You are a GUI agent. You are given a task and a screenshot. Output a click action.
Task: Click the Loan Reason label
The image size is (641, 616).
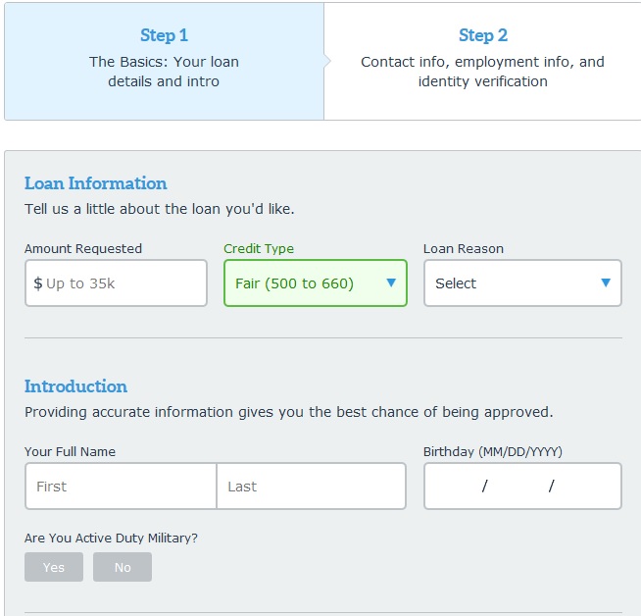tap(464, 249)
